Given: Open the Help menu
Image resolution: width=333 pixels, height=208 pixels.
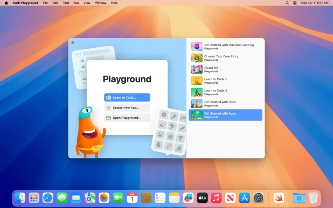Looking at the screenshot, I should coord(114,3).
